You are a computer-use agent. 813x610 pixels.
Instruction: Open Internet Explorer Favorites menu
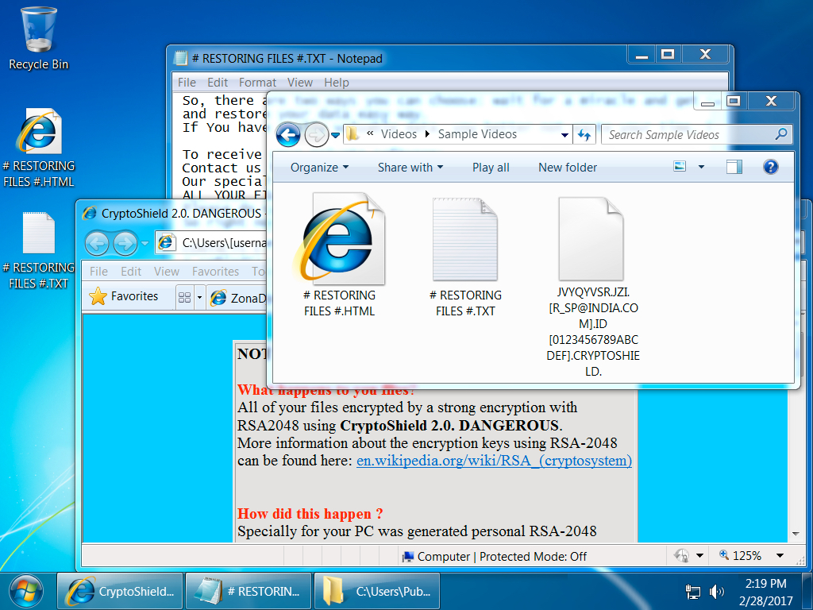215,272
